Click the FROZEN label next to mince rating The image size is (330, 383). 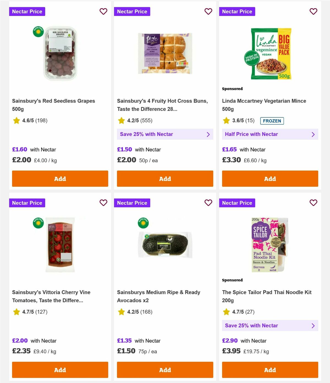[272, 121]
